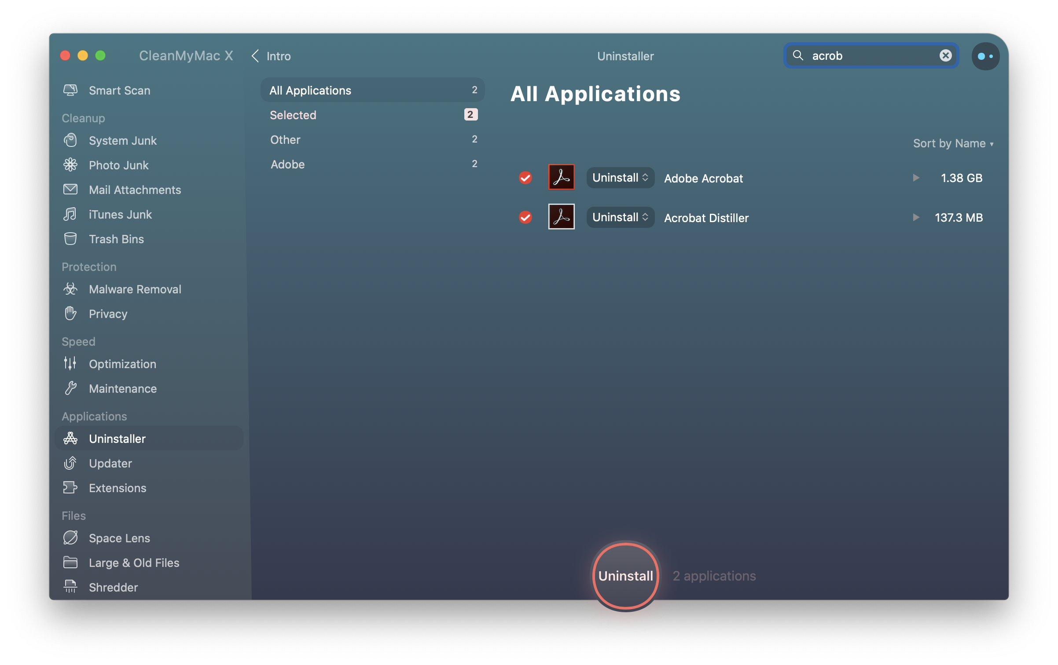Screen dimensions: 1058x665
Task: Open the Malware Removal tool
Action: click(x=135, y=289)
